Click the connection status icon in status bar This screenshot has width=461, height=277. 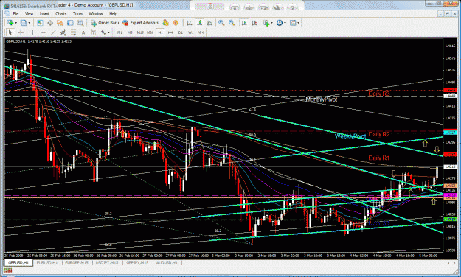click(8, 270)
